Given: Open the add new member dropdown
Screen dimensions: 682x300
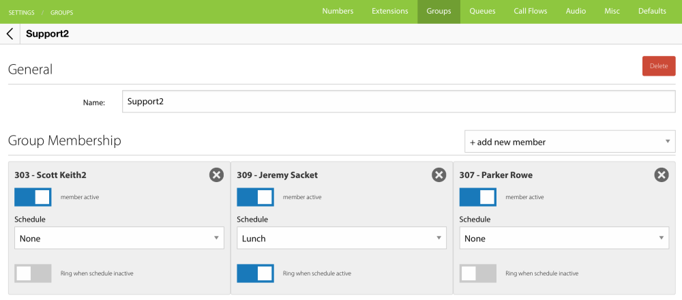Looking at the screenshot, I should pyautogui.click(x=569, y=142).
